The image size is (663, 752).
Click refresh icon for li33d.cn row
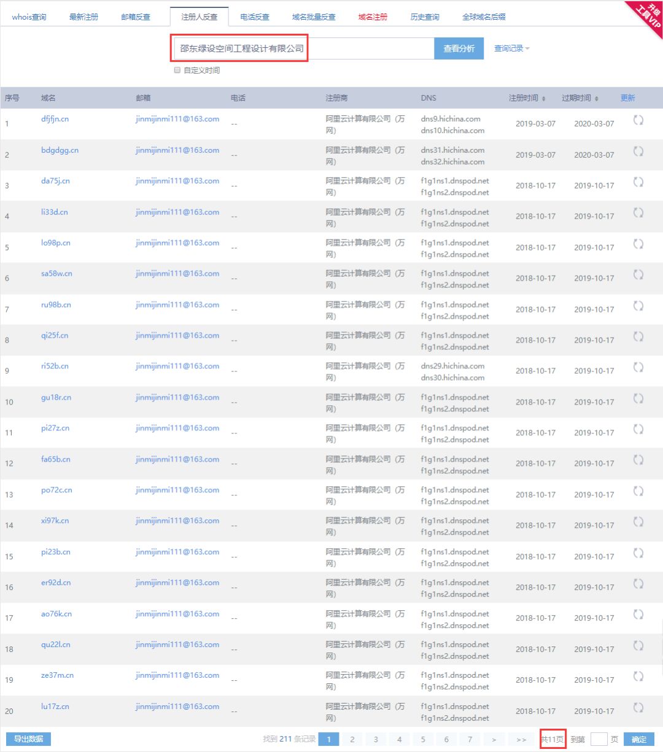638,213
